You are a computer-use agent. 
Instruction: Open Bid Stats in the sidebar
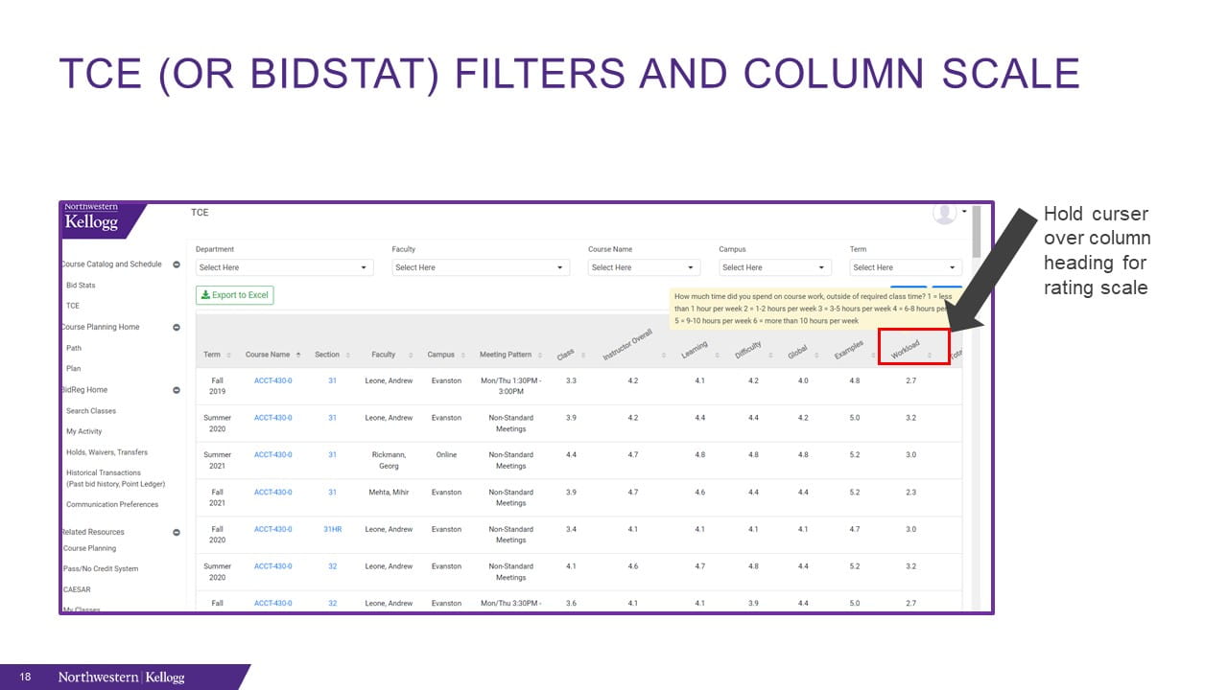click(x=81, y=286)
